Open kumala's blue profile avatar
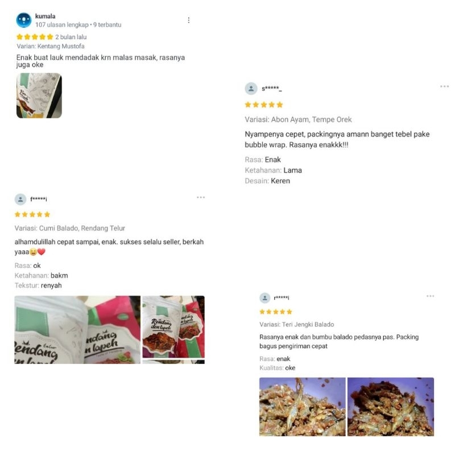455x455 pixels. [24, 20]
